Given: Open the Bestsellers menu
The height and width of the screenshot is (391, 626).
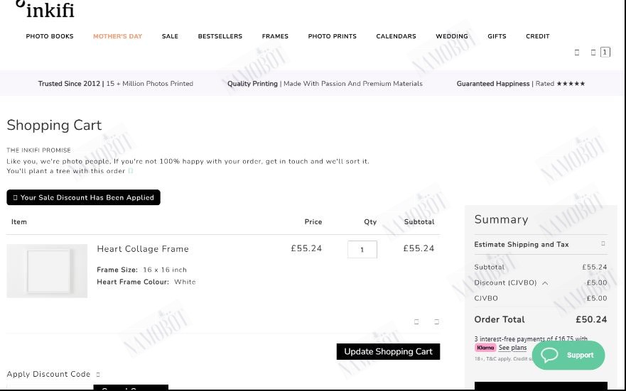Looking at the screenshot, I should 220,36.
